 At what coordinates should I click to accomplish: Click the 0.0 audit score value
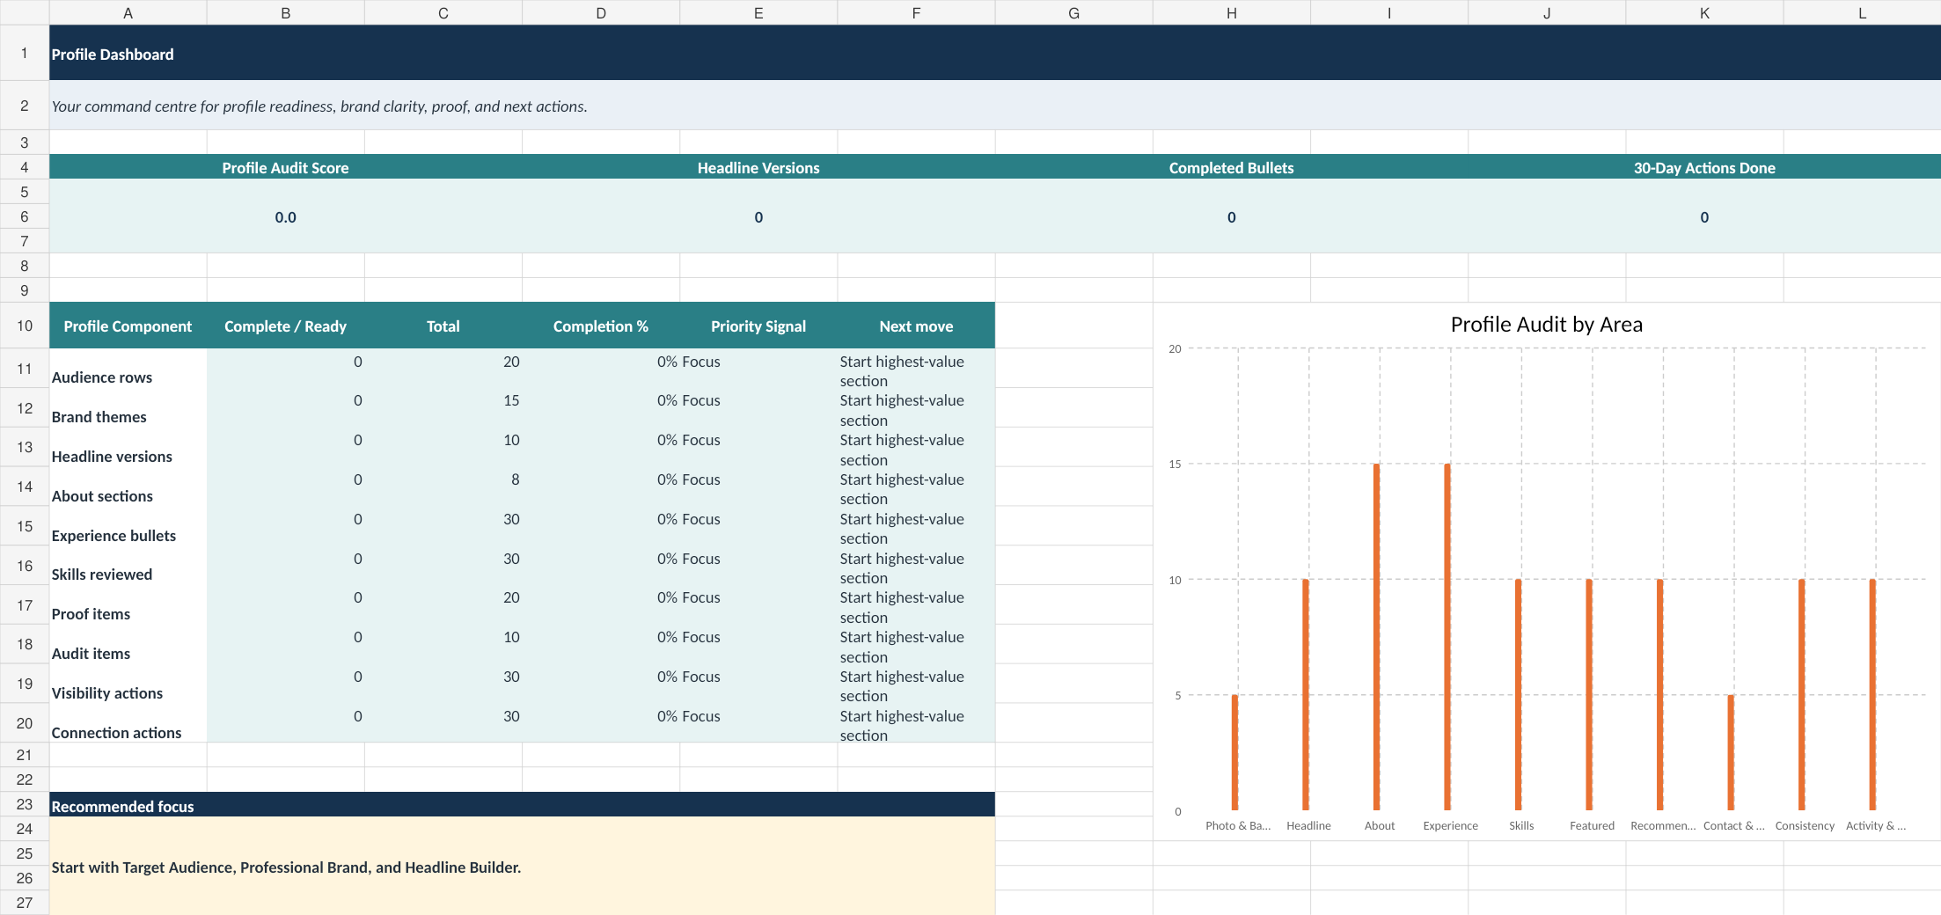coord(285,217)
